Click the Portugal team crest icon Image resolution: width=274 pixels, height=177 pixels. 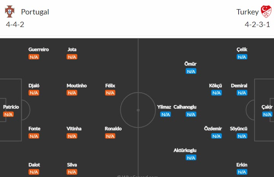point(9,11)
